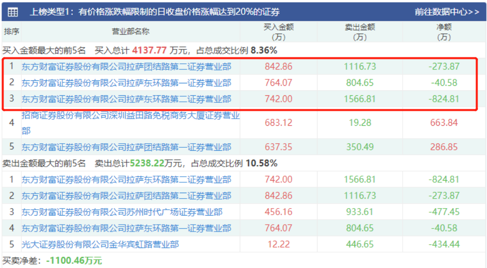The height and width of the screenshot is (268, 487).
Task: Open 拉萨东环路第二证券营业部 link in the sell top-5 list
Action: 127,180
